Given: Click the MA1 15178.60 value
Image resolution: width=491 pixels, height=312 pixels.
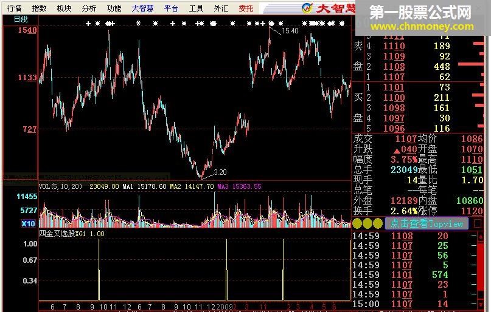Looking at the screenshot, I should 144,186.
